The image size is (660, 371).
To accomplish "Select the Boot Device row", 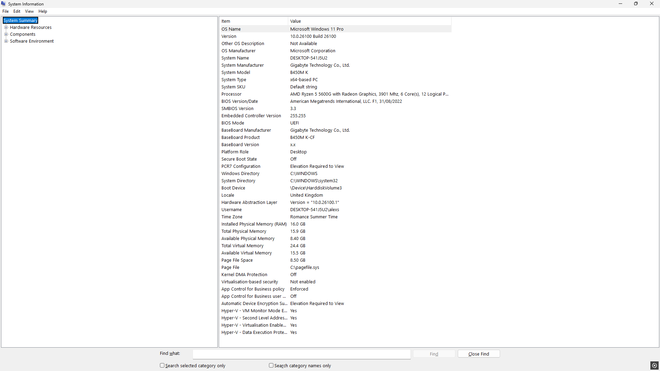I will click(x=336, y=188).
